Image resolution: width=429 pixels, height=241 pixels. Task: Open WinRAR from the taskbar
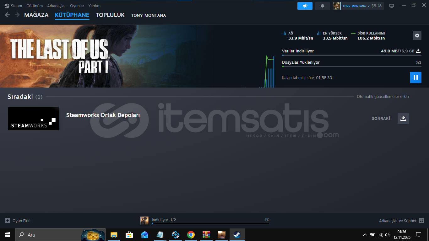pyautogui.click(x=206, y=235)
